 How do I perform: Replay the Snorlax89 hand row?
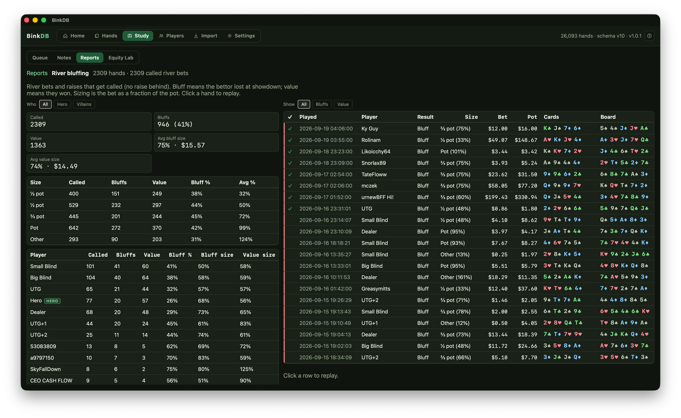click(x=469, y=163)
